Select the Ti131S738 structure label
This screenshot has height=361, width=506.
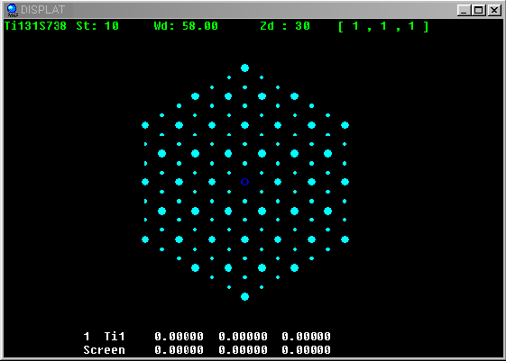[35, 26]
